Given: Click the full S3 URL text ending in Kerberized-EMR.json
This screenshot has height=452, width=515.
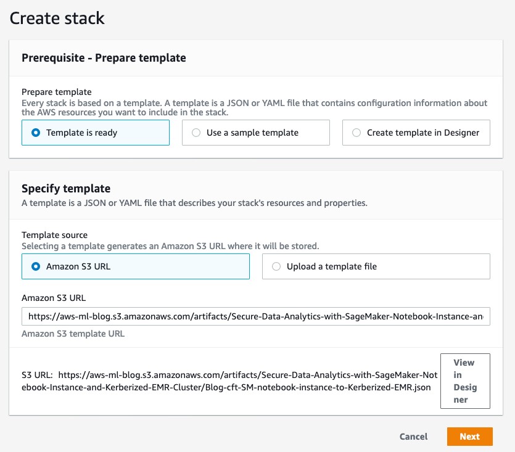Looking at the screenshot, I should pos(229,381).
